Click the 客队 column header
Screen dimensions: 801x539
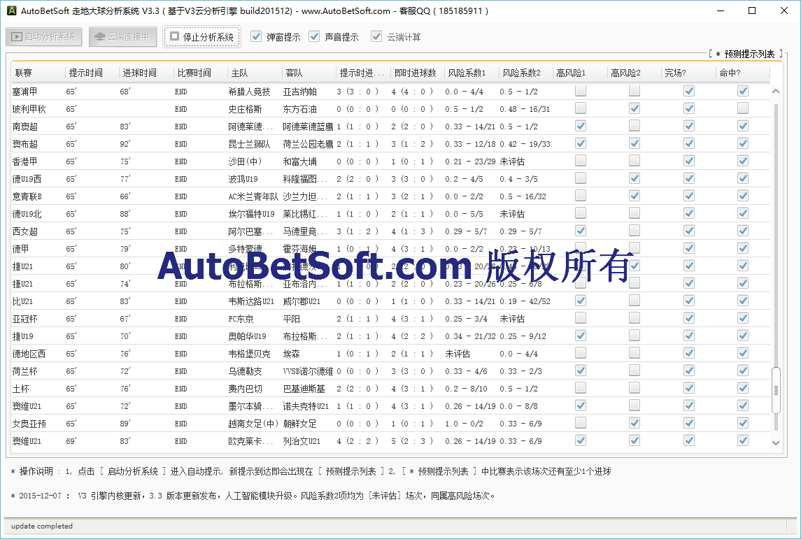pyautogui.click(x=309, y=73)
